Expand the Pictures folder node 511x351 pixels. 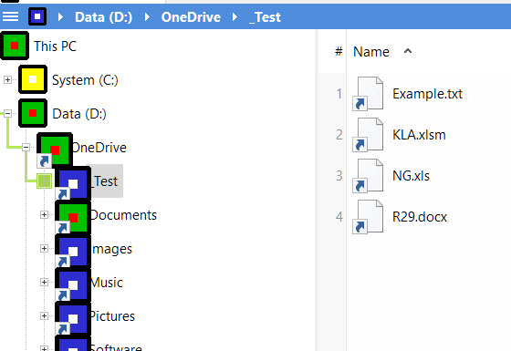click(x=44, y=315)
